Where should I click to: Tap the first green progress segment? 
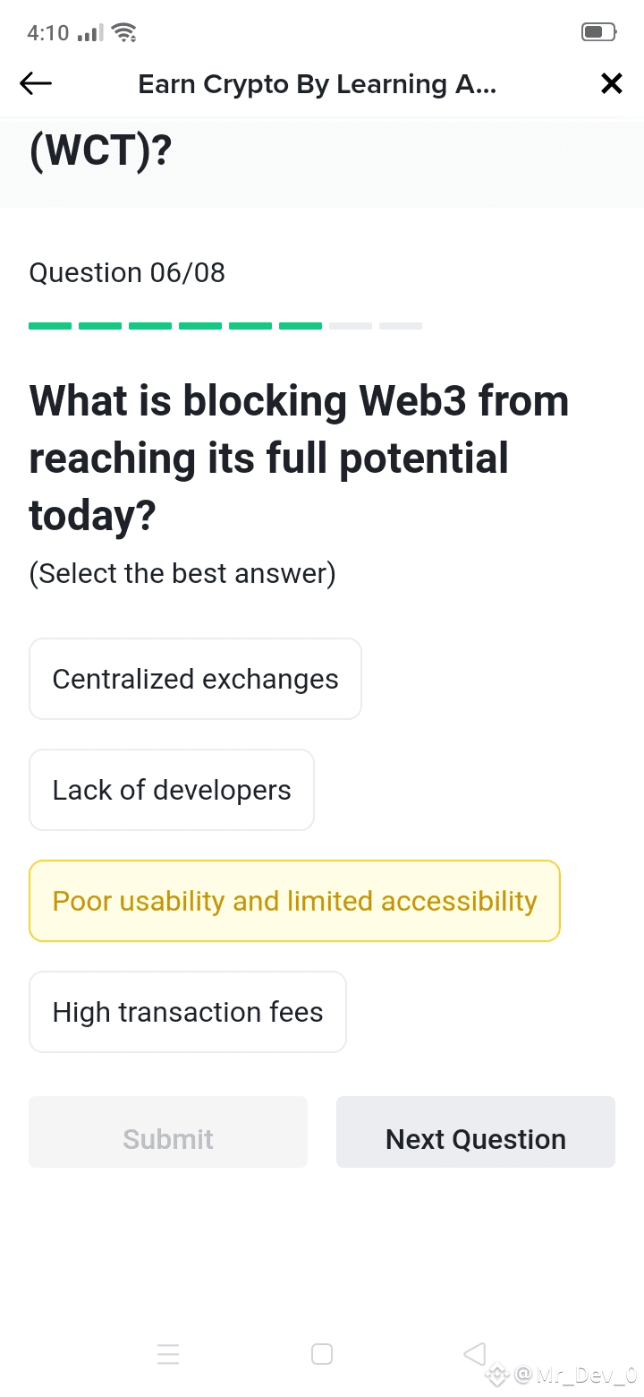point(50,326)
